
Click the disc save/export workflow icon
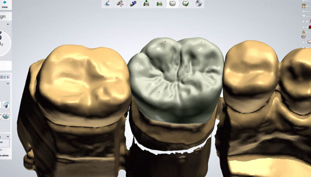[198, 4]
